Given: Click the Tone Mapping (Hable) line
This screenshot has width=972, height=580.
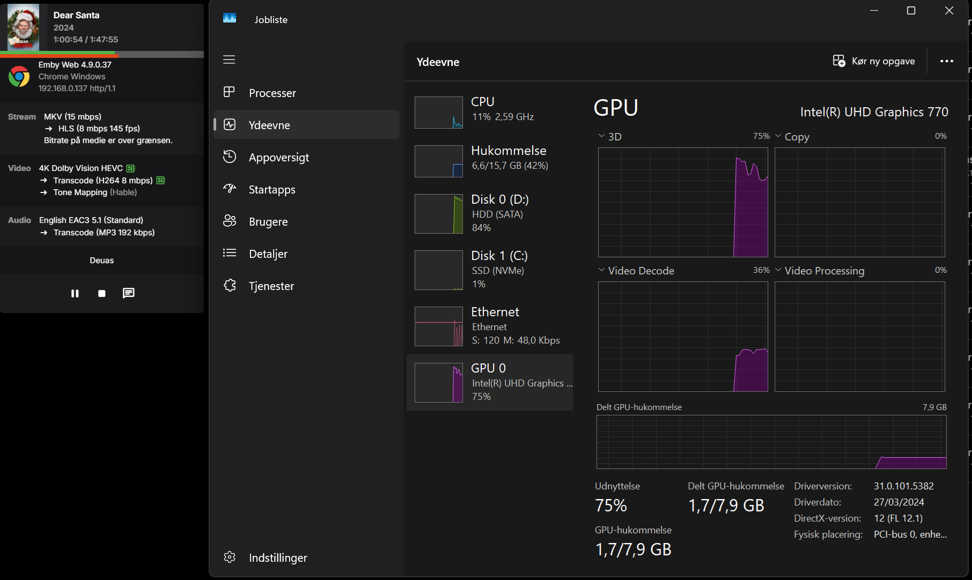Looking at the screenshot, I should pyautogui.click(x=95, y=192).
